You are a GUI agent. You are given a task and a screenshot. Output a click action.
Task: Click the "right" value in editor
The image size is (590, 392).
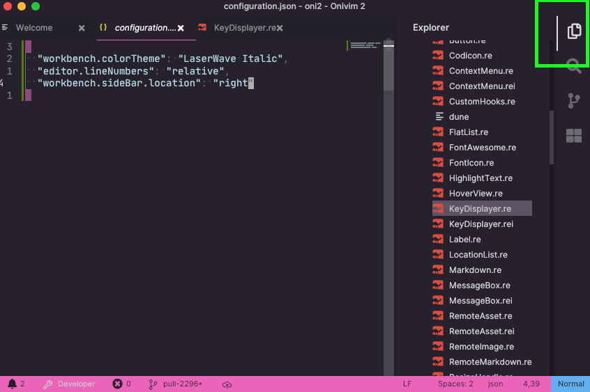click(x=234, y=83)
